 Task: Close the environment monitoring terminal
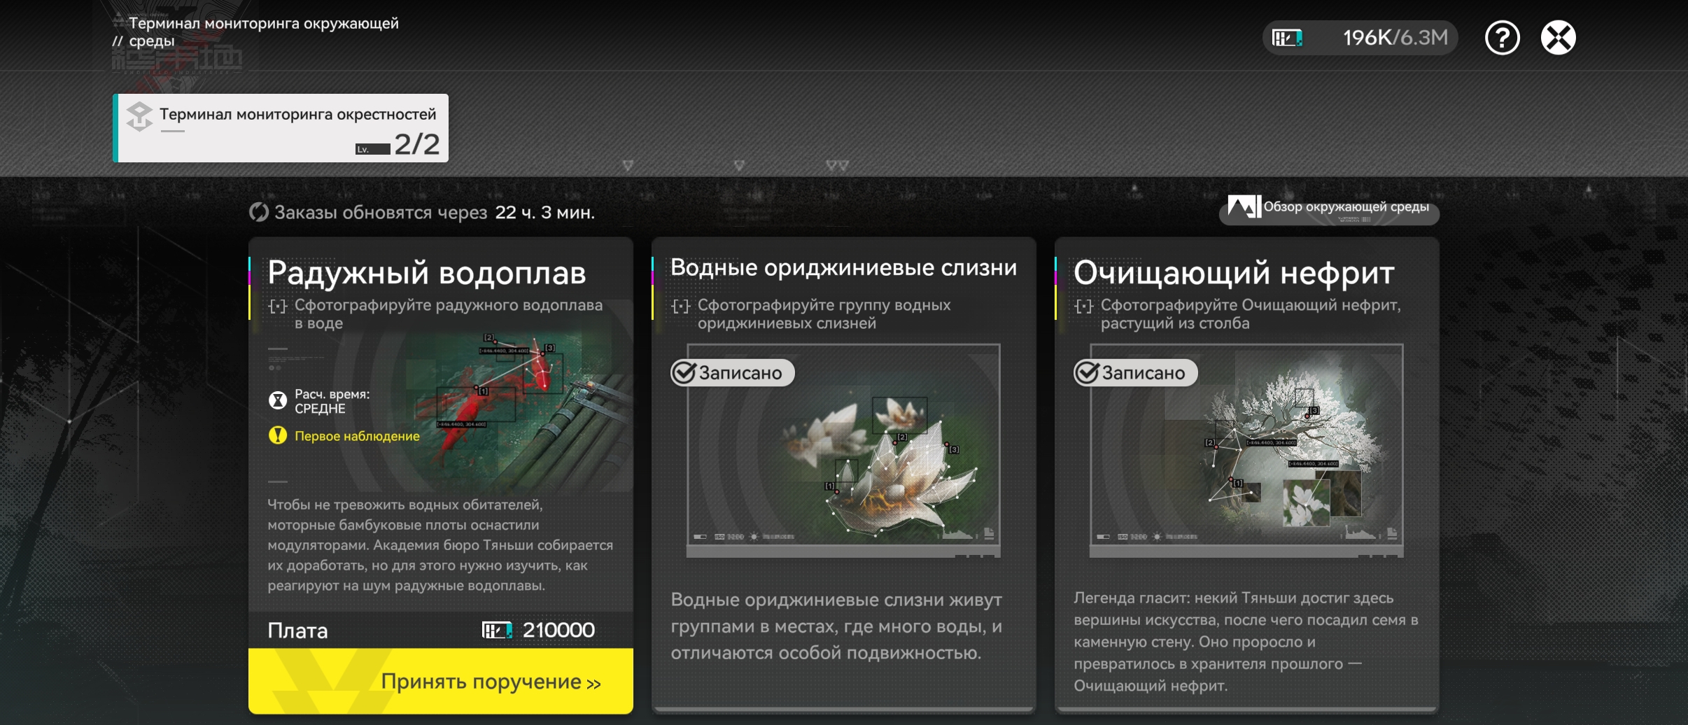(x=1559, y=38)
